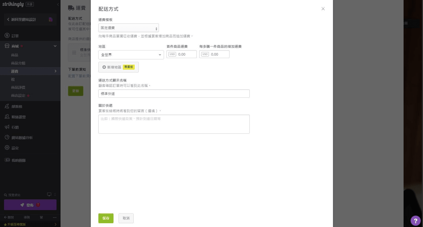Click 離開 at the sidebar bottom
The height and width of the screenshot is (227, 423).
[x=9, y=217]
